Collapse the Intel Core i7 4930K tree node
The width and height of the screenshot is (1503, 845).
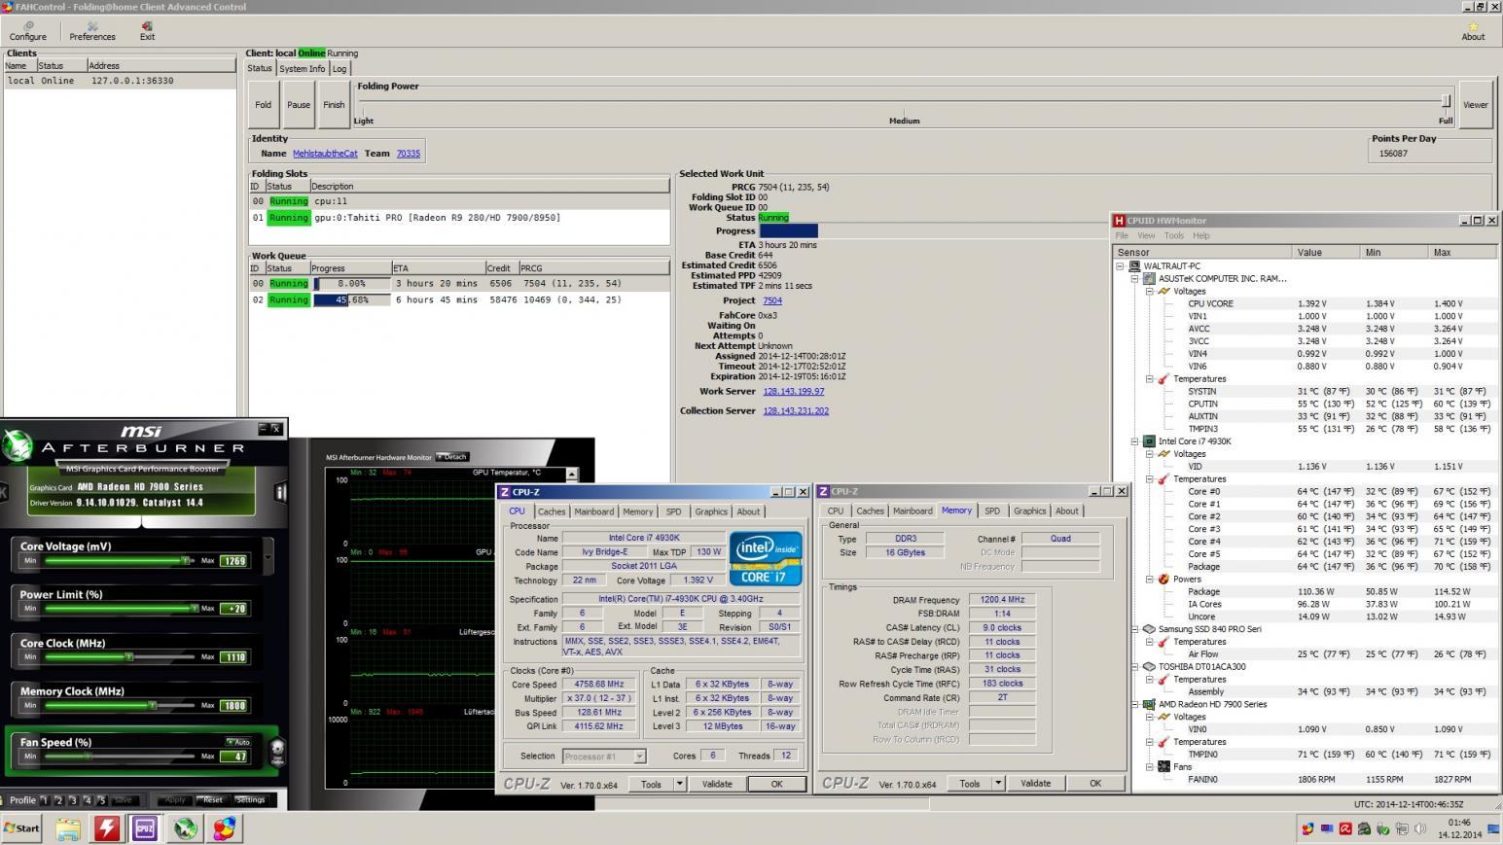1134,441
